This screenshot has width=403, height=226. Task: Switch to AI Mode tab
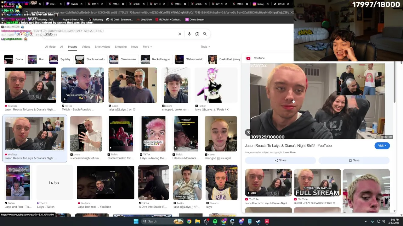[50, 47]
